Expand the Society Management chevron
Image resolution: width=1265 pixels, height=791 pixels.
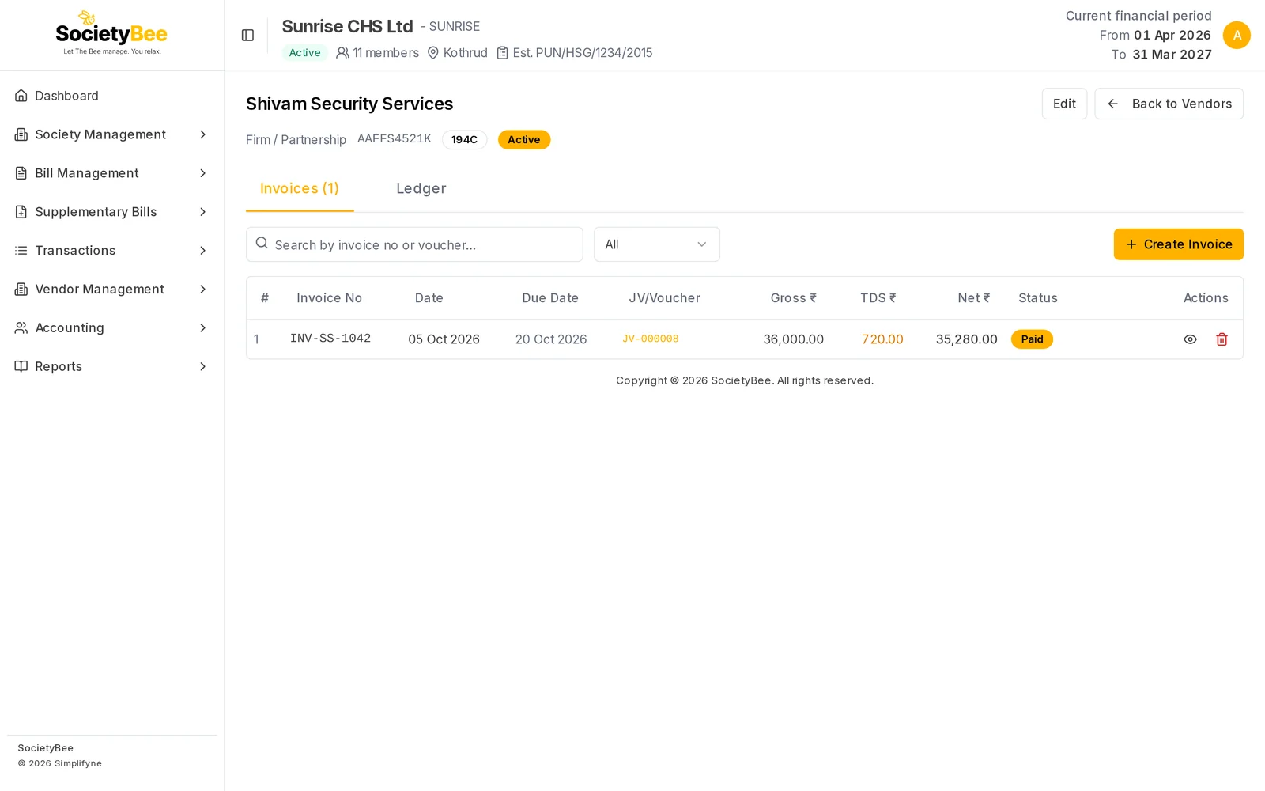click(203, 134)
